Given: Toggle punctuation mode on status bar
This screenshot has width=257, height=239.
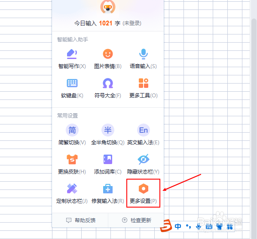Looking at the screenshot, I should point(189,227).
